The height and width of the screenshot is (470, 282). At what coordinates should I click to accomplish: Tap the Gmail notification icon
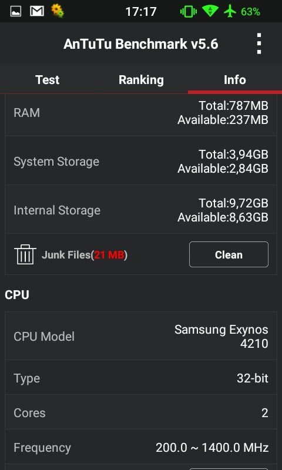coord(37,11)
